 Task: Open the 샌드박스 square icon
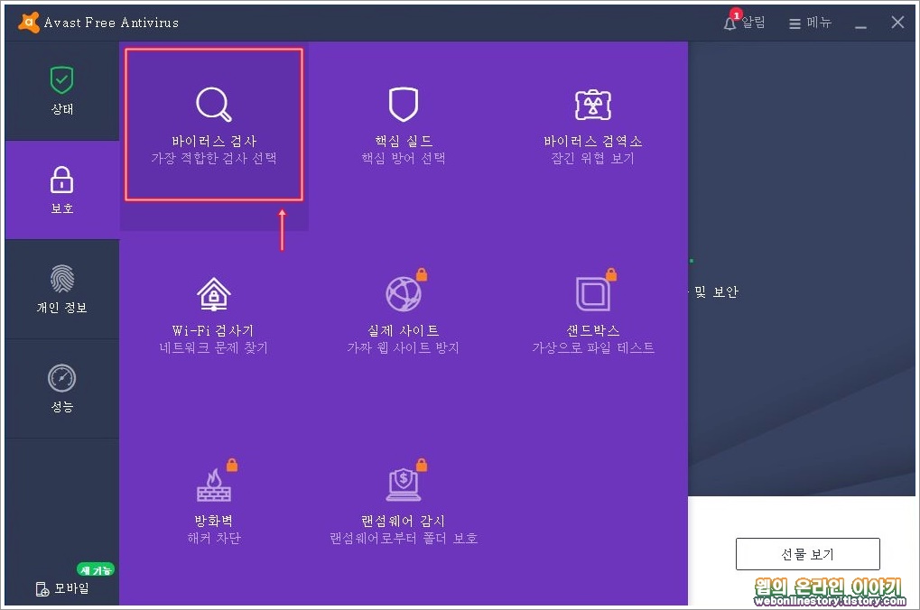click(592, 294)
